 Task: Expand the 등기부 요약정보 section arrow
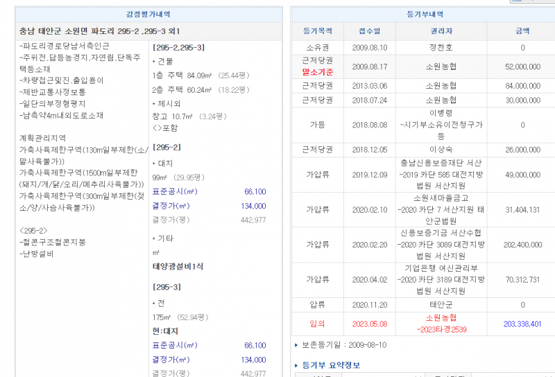point(297,365)
